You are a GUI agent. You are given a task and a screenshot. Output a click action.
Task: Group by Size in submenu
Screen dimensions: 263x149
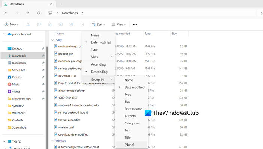(131, 102)
